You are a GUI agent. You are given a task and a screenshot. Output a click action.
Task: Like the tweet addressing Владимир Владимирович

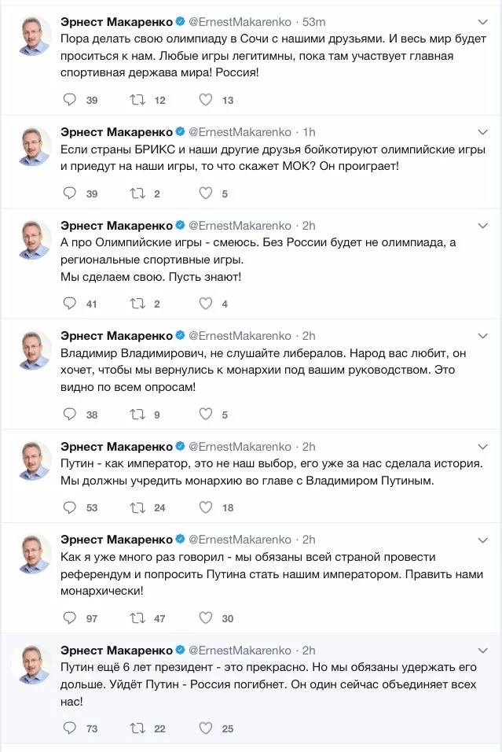click(206, 415)
